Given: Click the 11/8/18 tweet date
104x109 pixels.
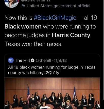Looking at the screenshot, I should [60, 60].
